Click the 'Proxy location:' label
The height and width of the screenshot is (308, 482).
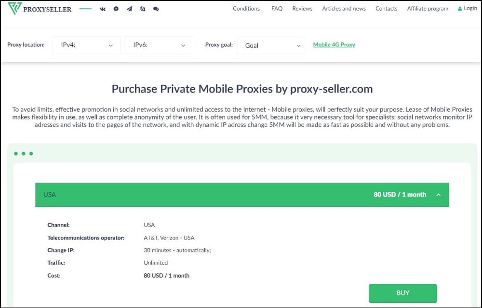click(26, 45)
